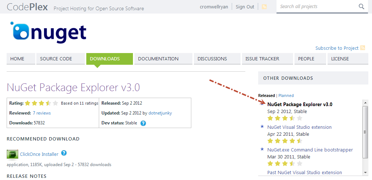Open the Source Code tab
372x180 pixels.
point(56,59)
